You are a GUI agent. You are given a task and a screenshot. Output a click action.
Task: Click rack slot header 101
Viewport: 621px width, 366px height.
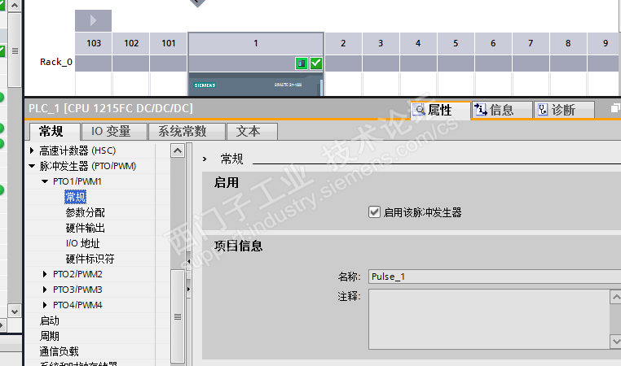pyautogui.click(x=169, y=43)
